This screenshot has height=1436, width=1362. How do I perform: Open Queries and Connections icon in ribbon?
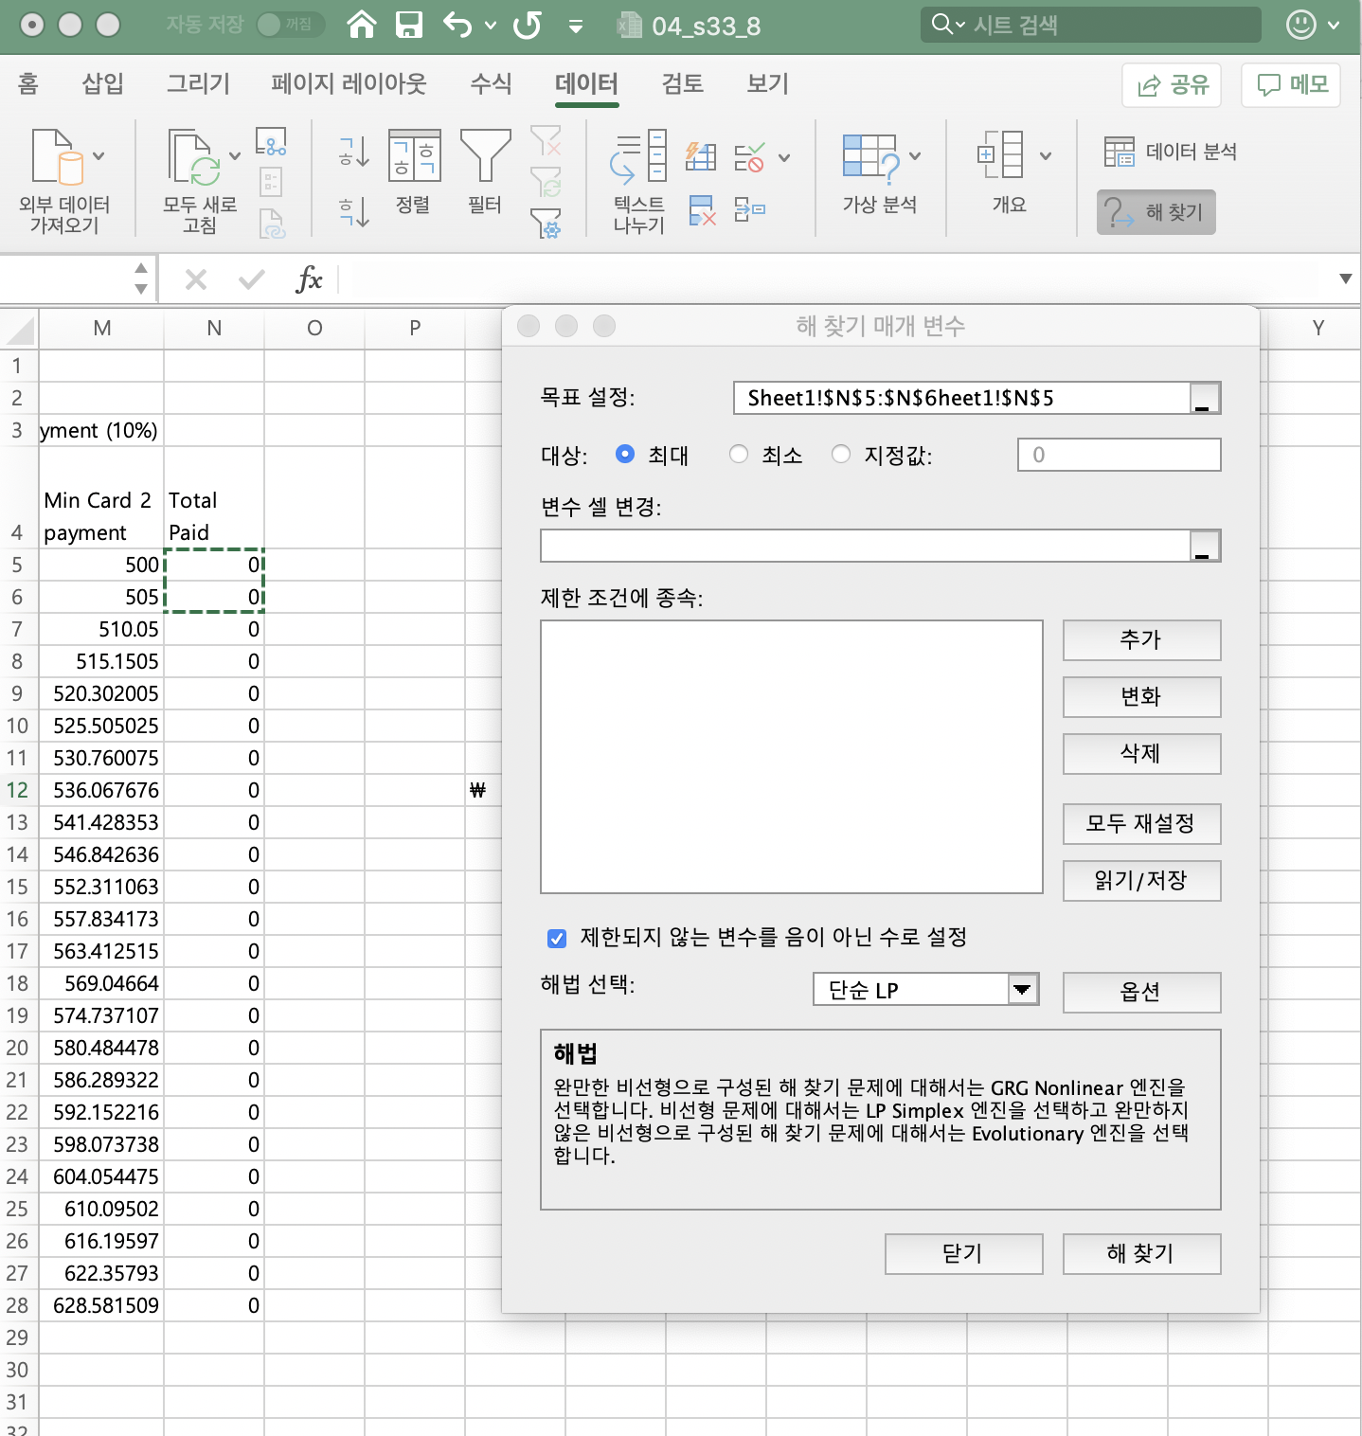[272, 141]
